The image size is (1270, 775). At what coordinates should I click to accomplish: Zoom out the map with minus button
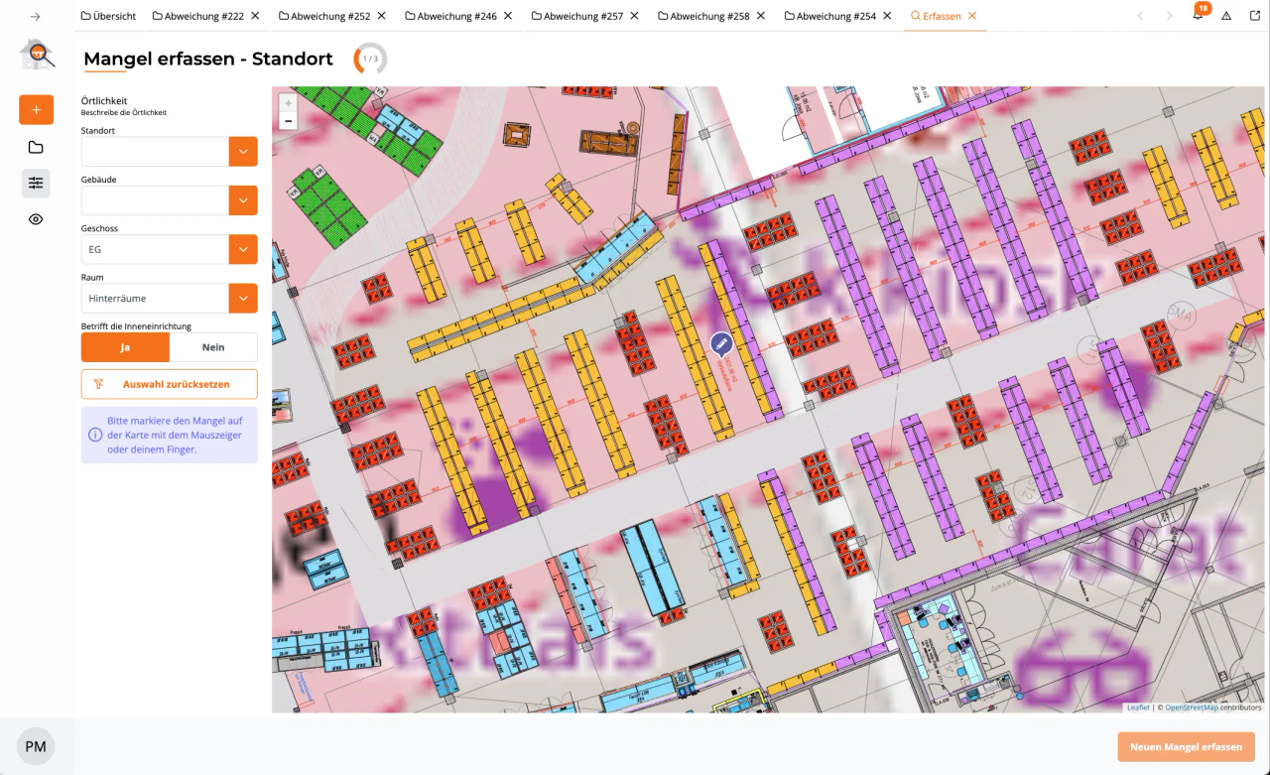coord(288,121)
